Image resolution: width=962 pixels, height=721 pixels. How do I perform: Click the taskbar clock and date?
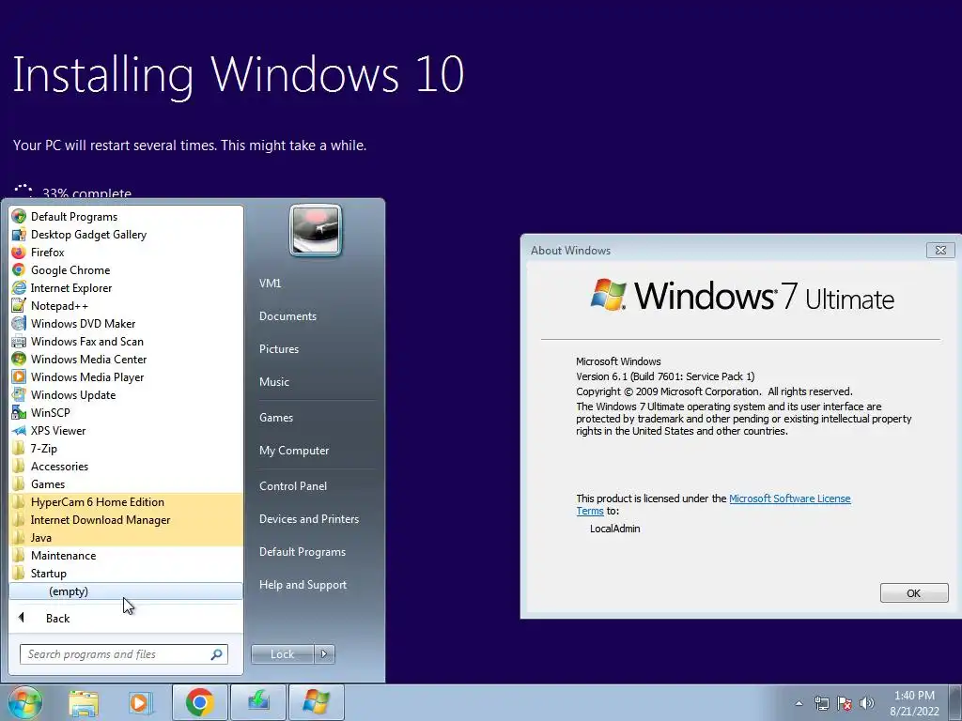pyautogui.click(x=914, y=703)
